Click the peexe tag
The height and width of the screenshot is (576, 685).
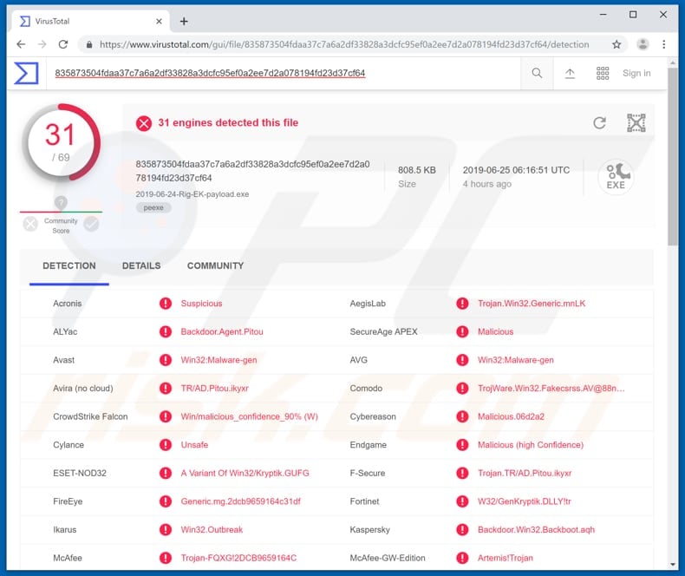[153, 207]
